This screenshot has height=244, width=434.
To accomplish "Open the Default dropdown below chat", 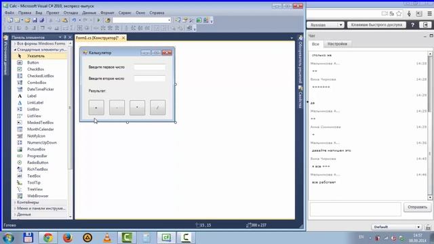I will (396, 227).
